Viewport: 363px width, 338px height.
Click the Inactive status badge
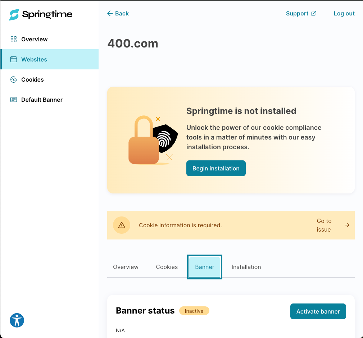194,311
